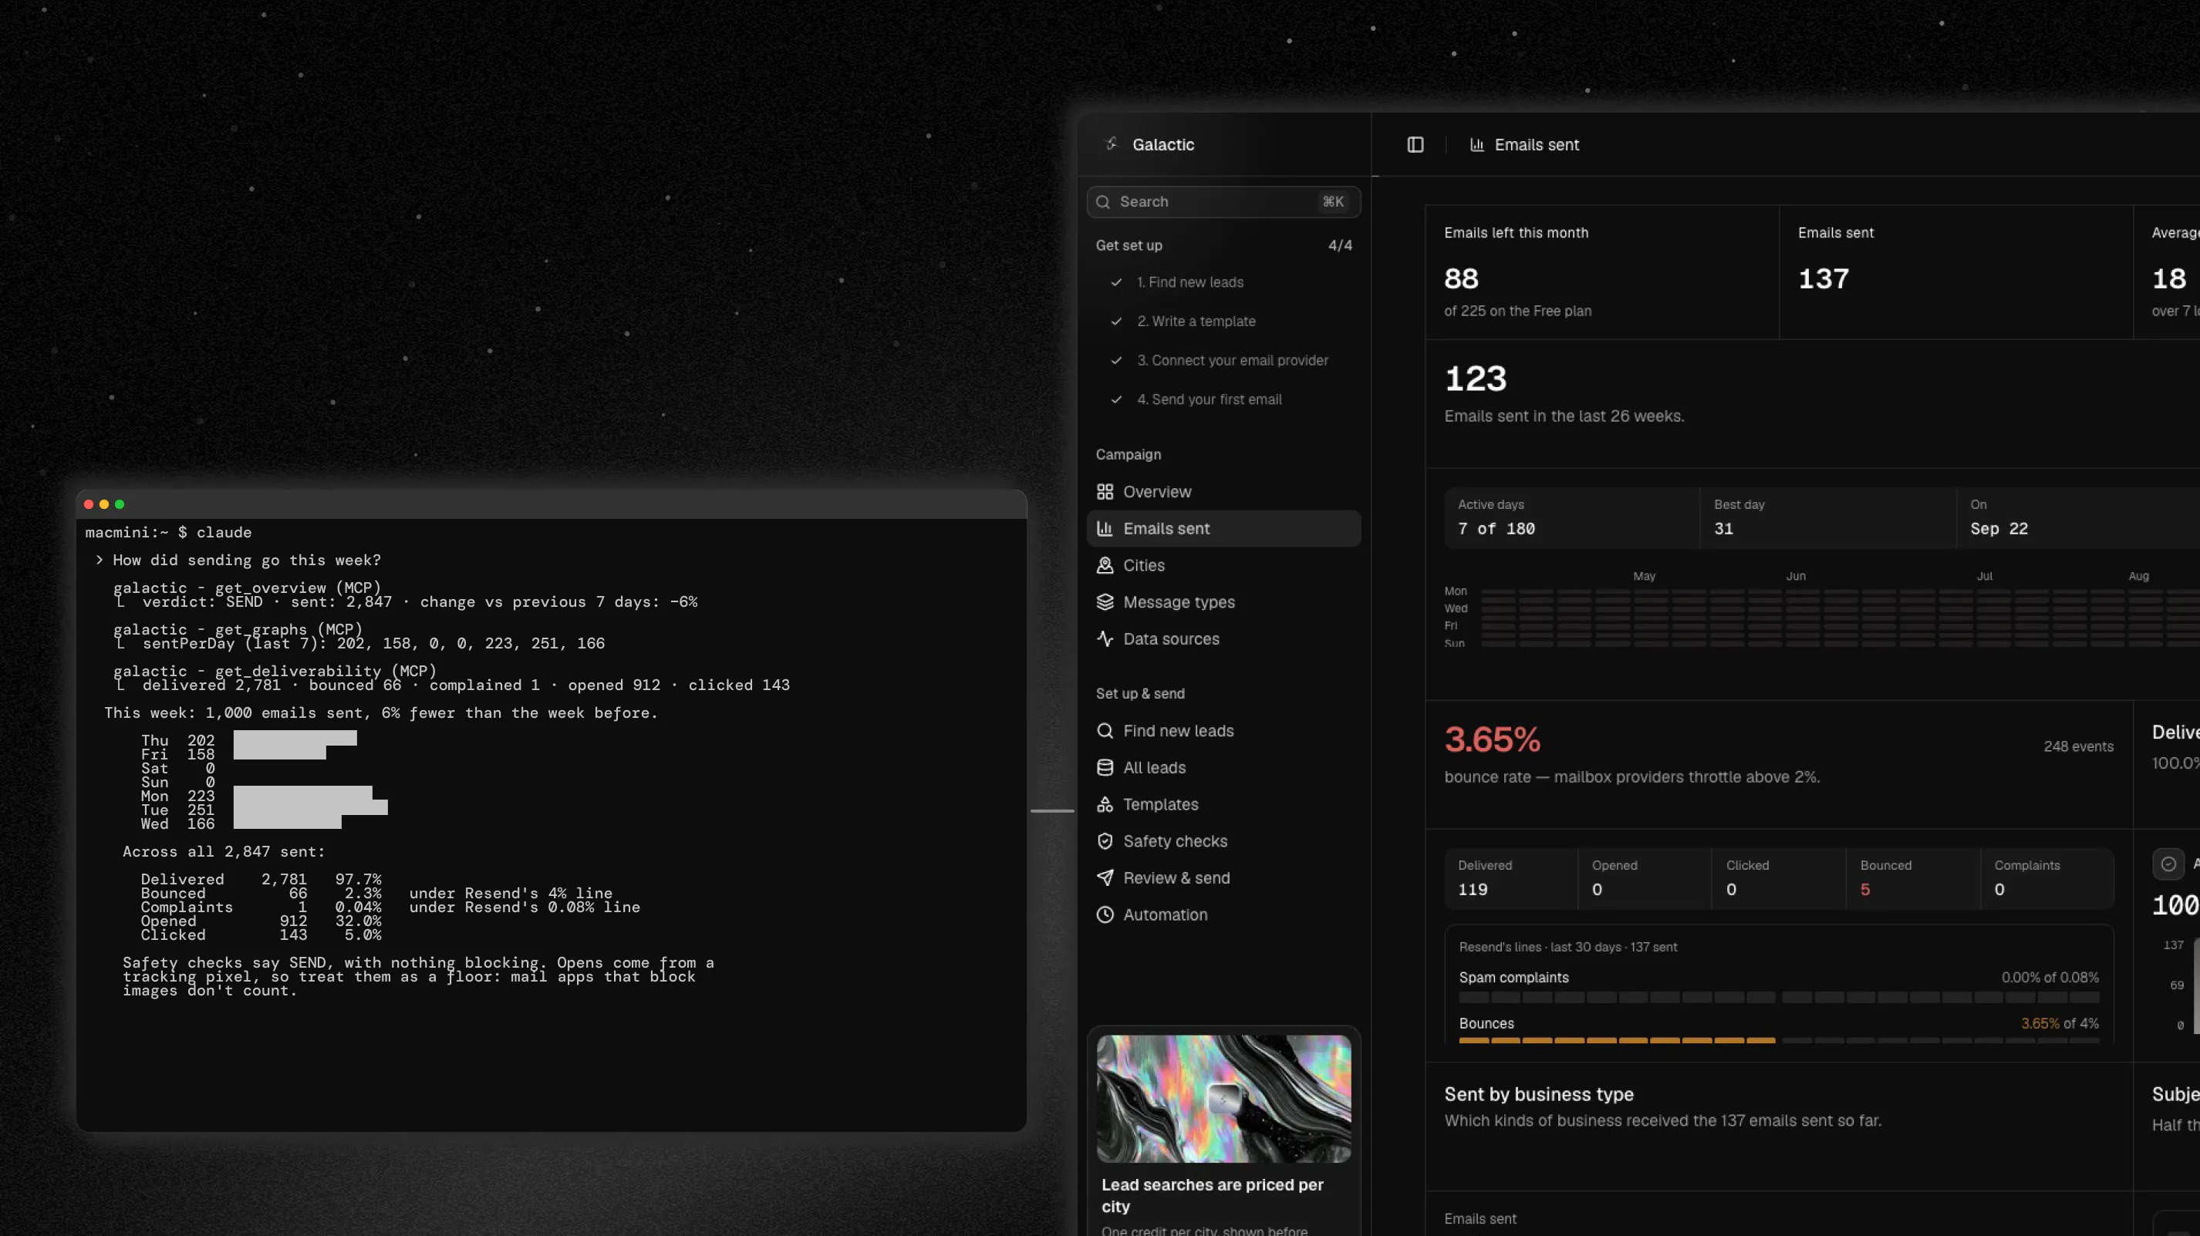Screen dimensions: 2200x1236
Task: Click the Cities person-pin icon
Action: click(1105, 565)
